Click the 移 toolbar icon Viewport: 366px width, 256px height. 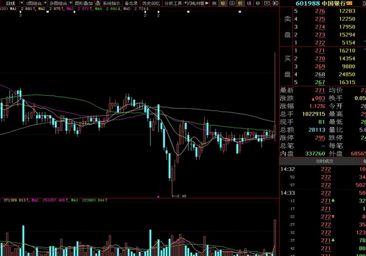(258, 3)
